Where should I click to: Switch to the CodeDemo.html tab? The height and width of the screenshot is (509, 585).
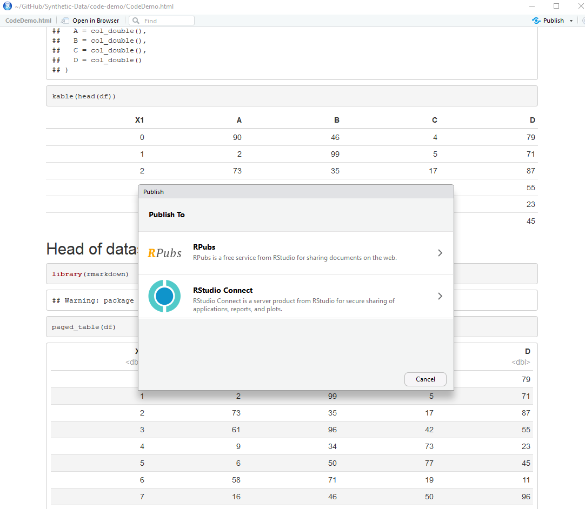pos(28,20)
